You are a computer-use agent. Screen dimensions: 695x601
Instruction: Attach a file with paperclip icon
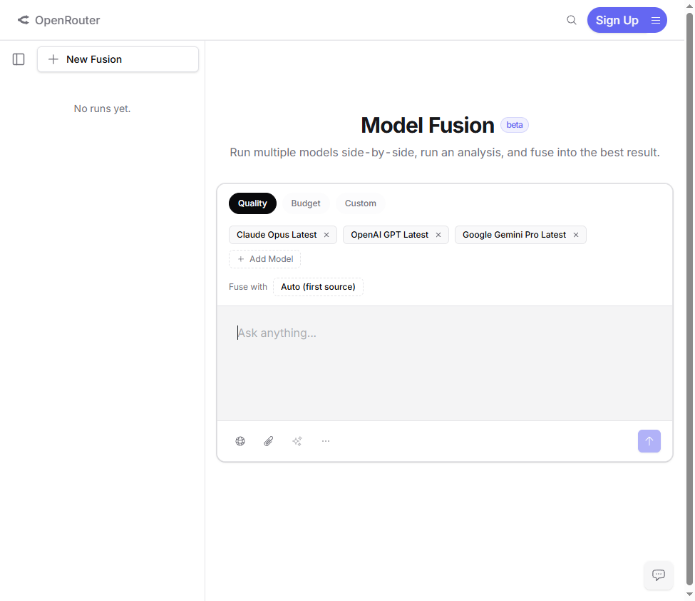pyautogui.click(x=269, y=441)
